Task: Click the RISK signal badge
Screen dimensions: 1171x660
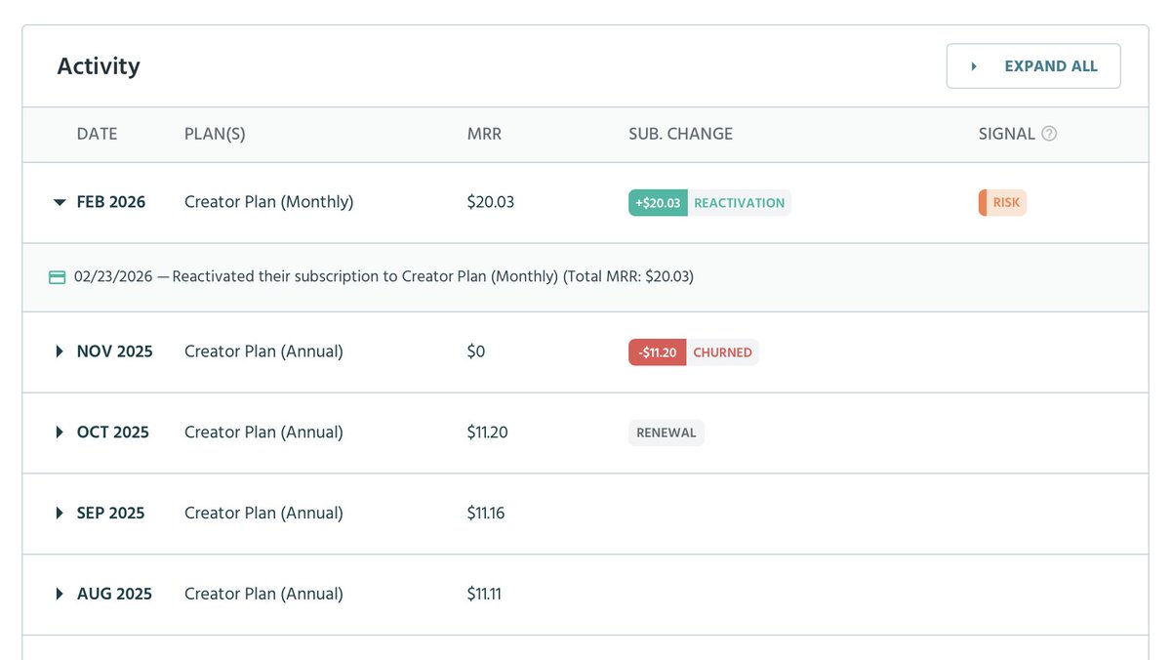Action: [1002, 203]
